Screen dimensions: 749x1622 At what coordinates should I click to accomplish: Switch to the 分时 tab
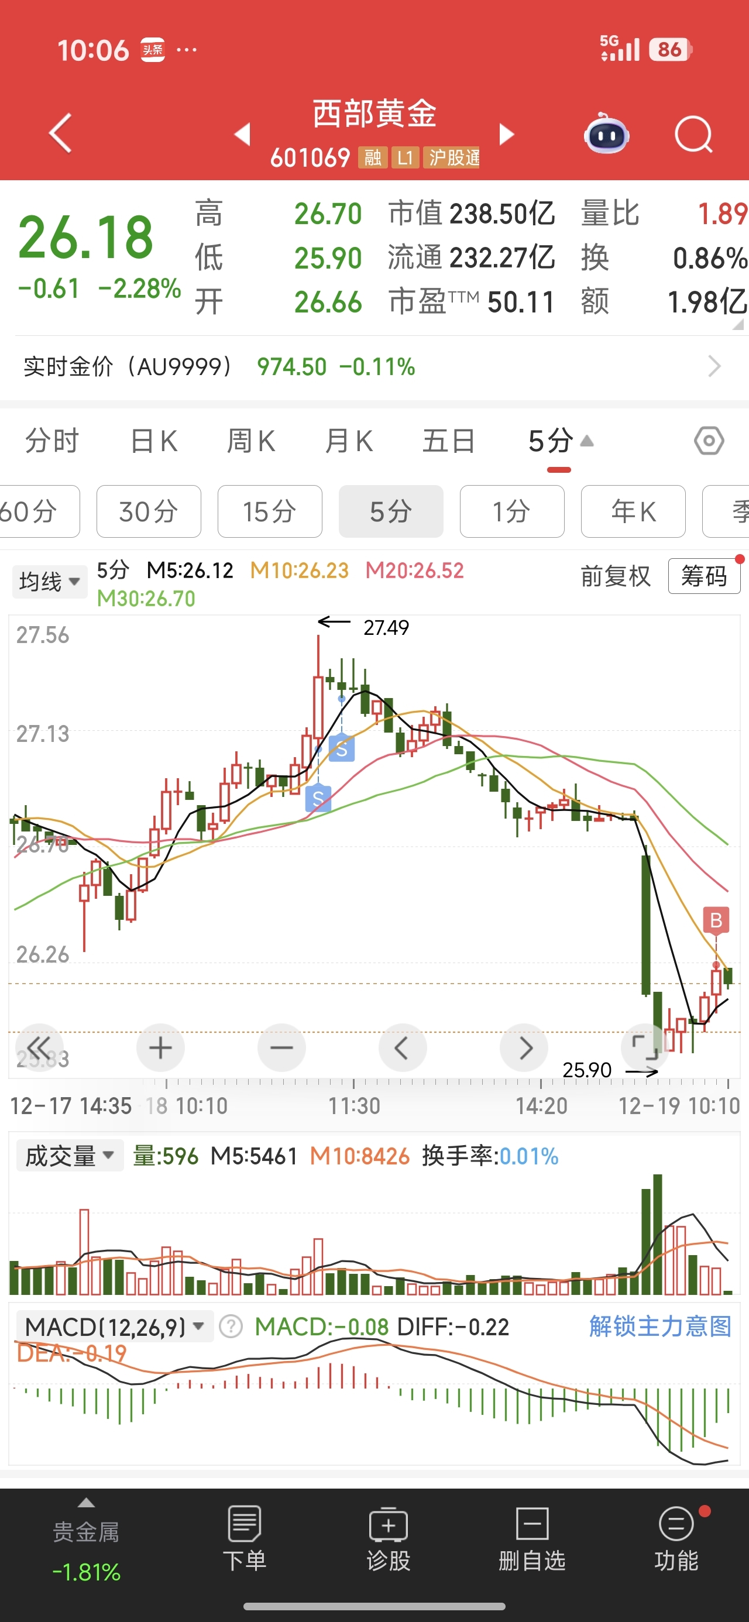(51, 441)
